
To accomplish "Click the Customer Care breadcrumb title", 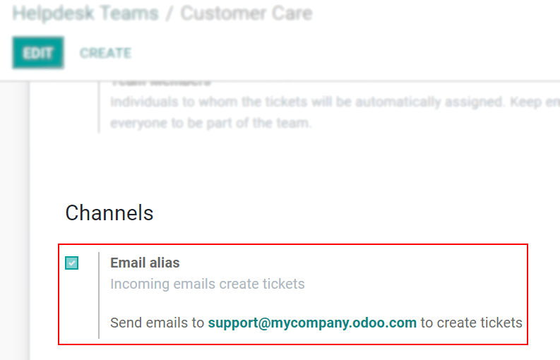I will pyautogui.click(x=246, y=13).
